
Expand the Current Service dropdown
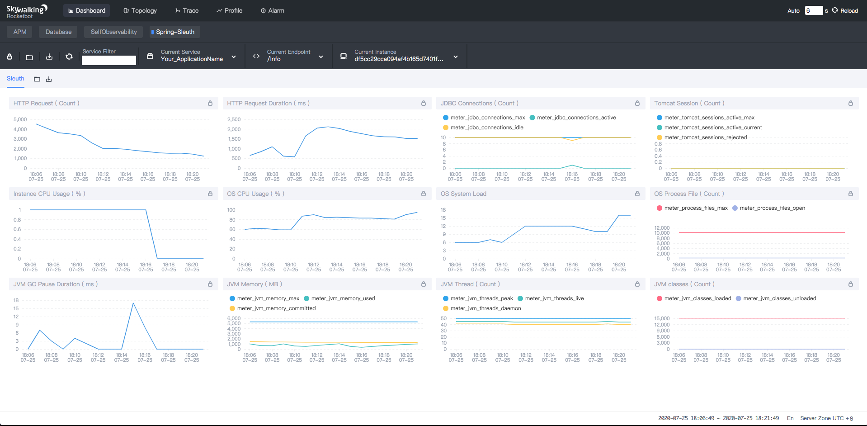tap(234, 57)
